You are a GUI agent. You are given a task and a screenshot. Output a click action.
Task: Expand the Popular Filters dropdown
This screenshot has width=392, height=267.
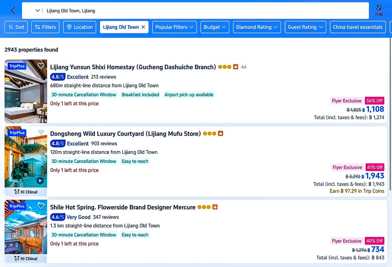pos(174,27)
